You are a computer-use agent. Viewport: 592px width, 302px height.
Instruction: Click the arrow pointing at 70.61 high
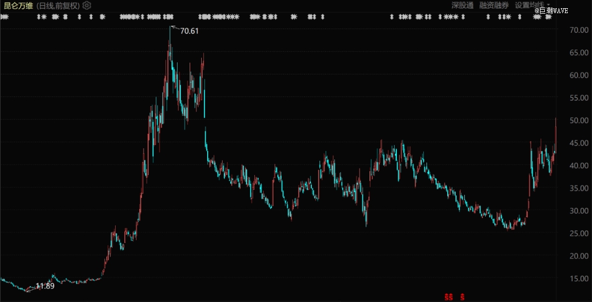pos(174,27)
